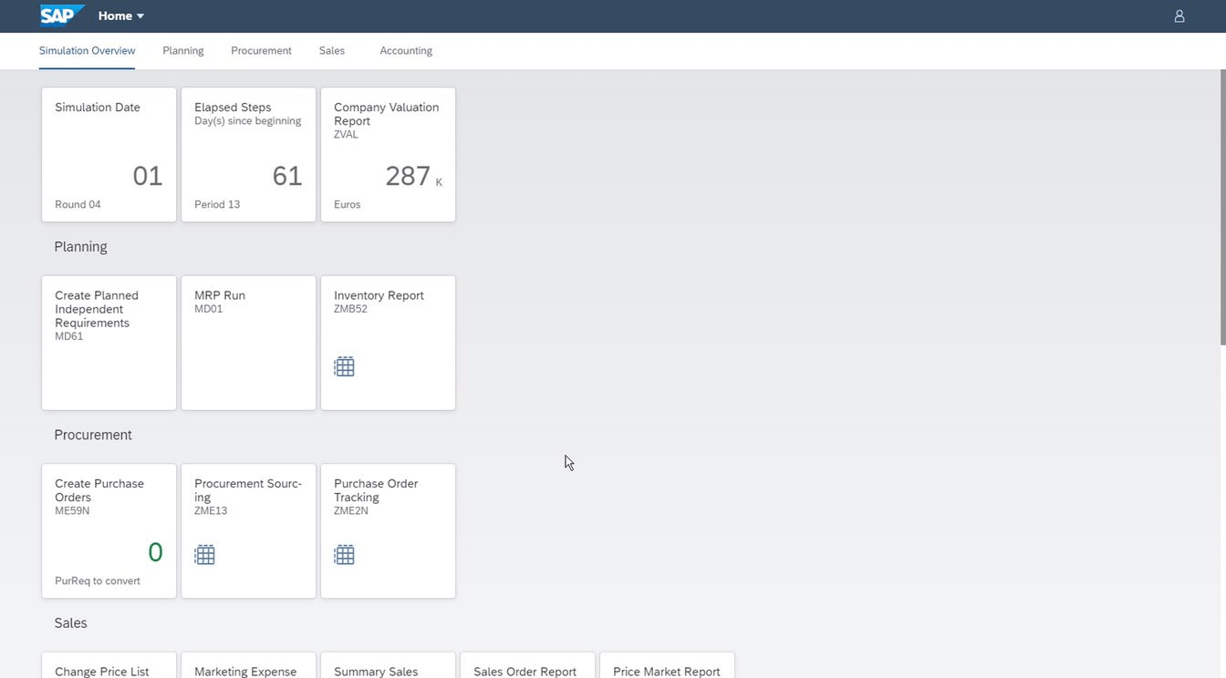The width and height of the screenshot is (1226, 678).
Task: Click the Procurement Sourcing table icon
Action: pos(204,555)
